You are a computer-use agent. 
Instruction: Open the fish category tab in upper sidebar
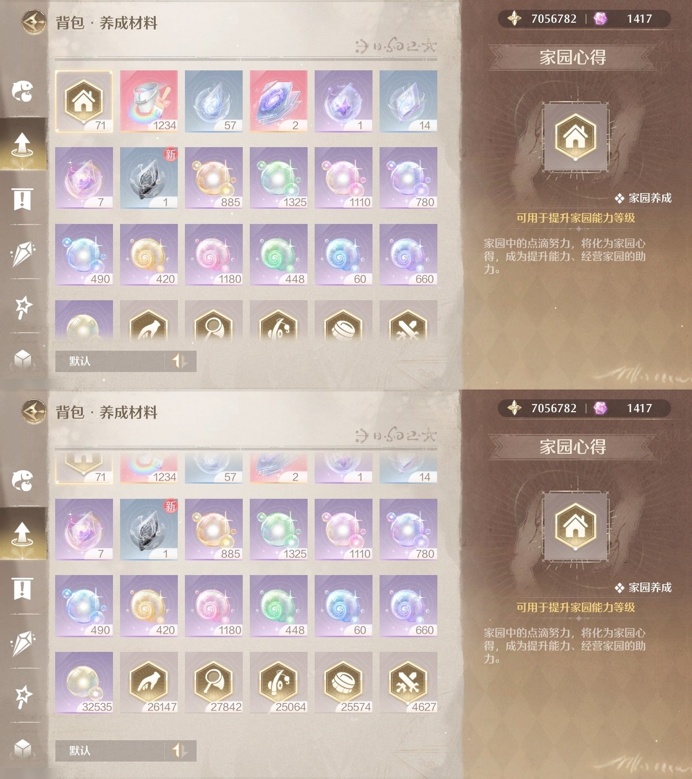tap(23, 91)
